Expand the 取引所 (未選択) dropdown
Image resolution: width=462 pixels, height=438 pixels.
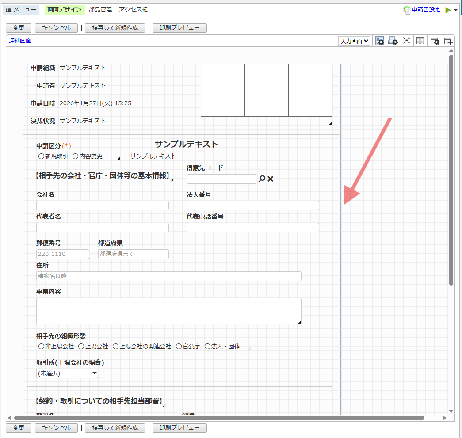coord(67,373)
